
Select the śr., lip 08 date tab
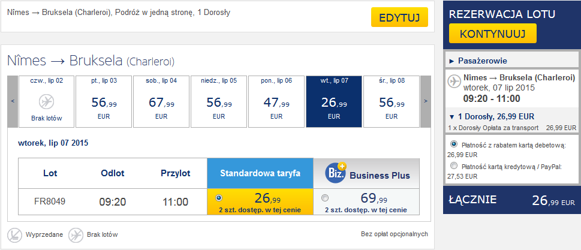point(392,101)
